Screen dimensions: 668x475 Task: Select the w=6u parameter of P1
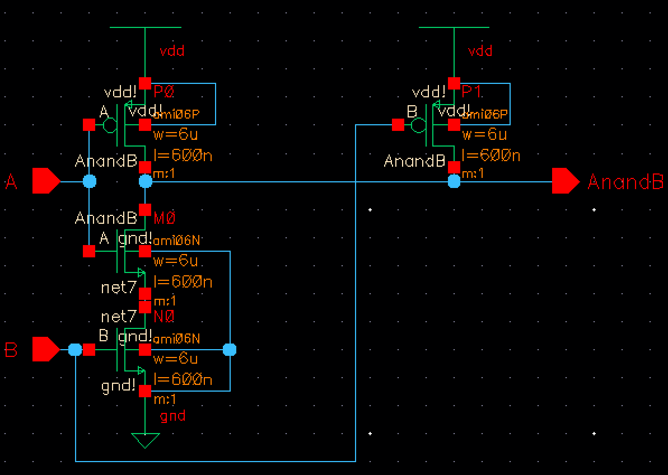pos(484,135)
